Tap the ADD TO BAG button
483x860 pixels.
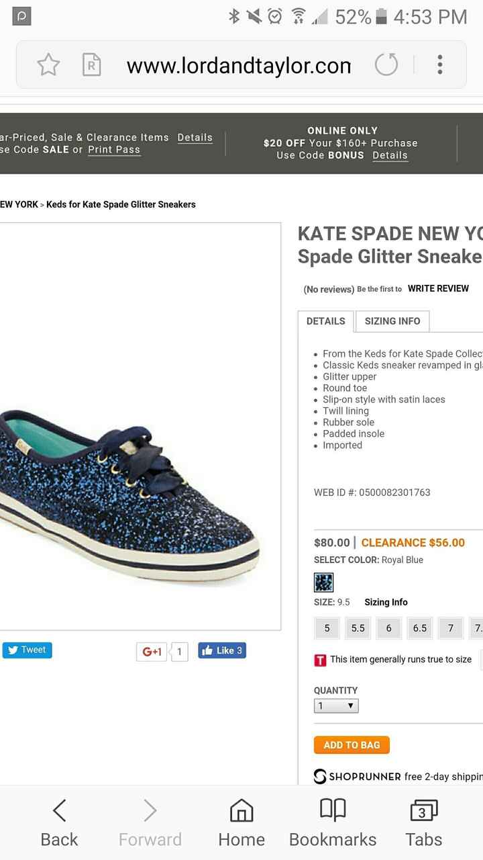tap(352, 744)
